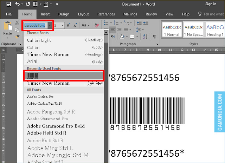
Task: Increase font size with grow font icon
Action: (x=68, y=25)
